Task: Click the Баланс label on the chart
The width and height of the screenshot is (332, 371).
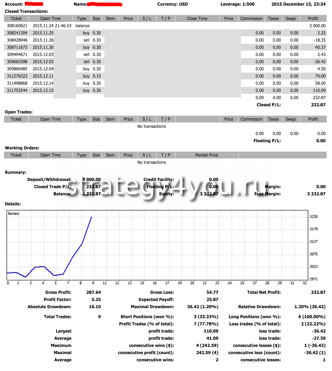Action: [x=14, y=213]
